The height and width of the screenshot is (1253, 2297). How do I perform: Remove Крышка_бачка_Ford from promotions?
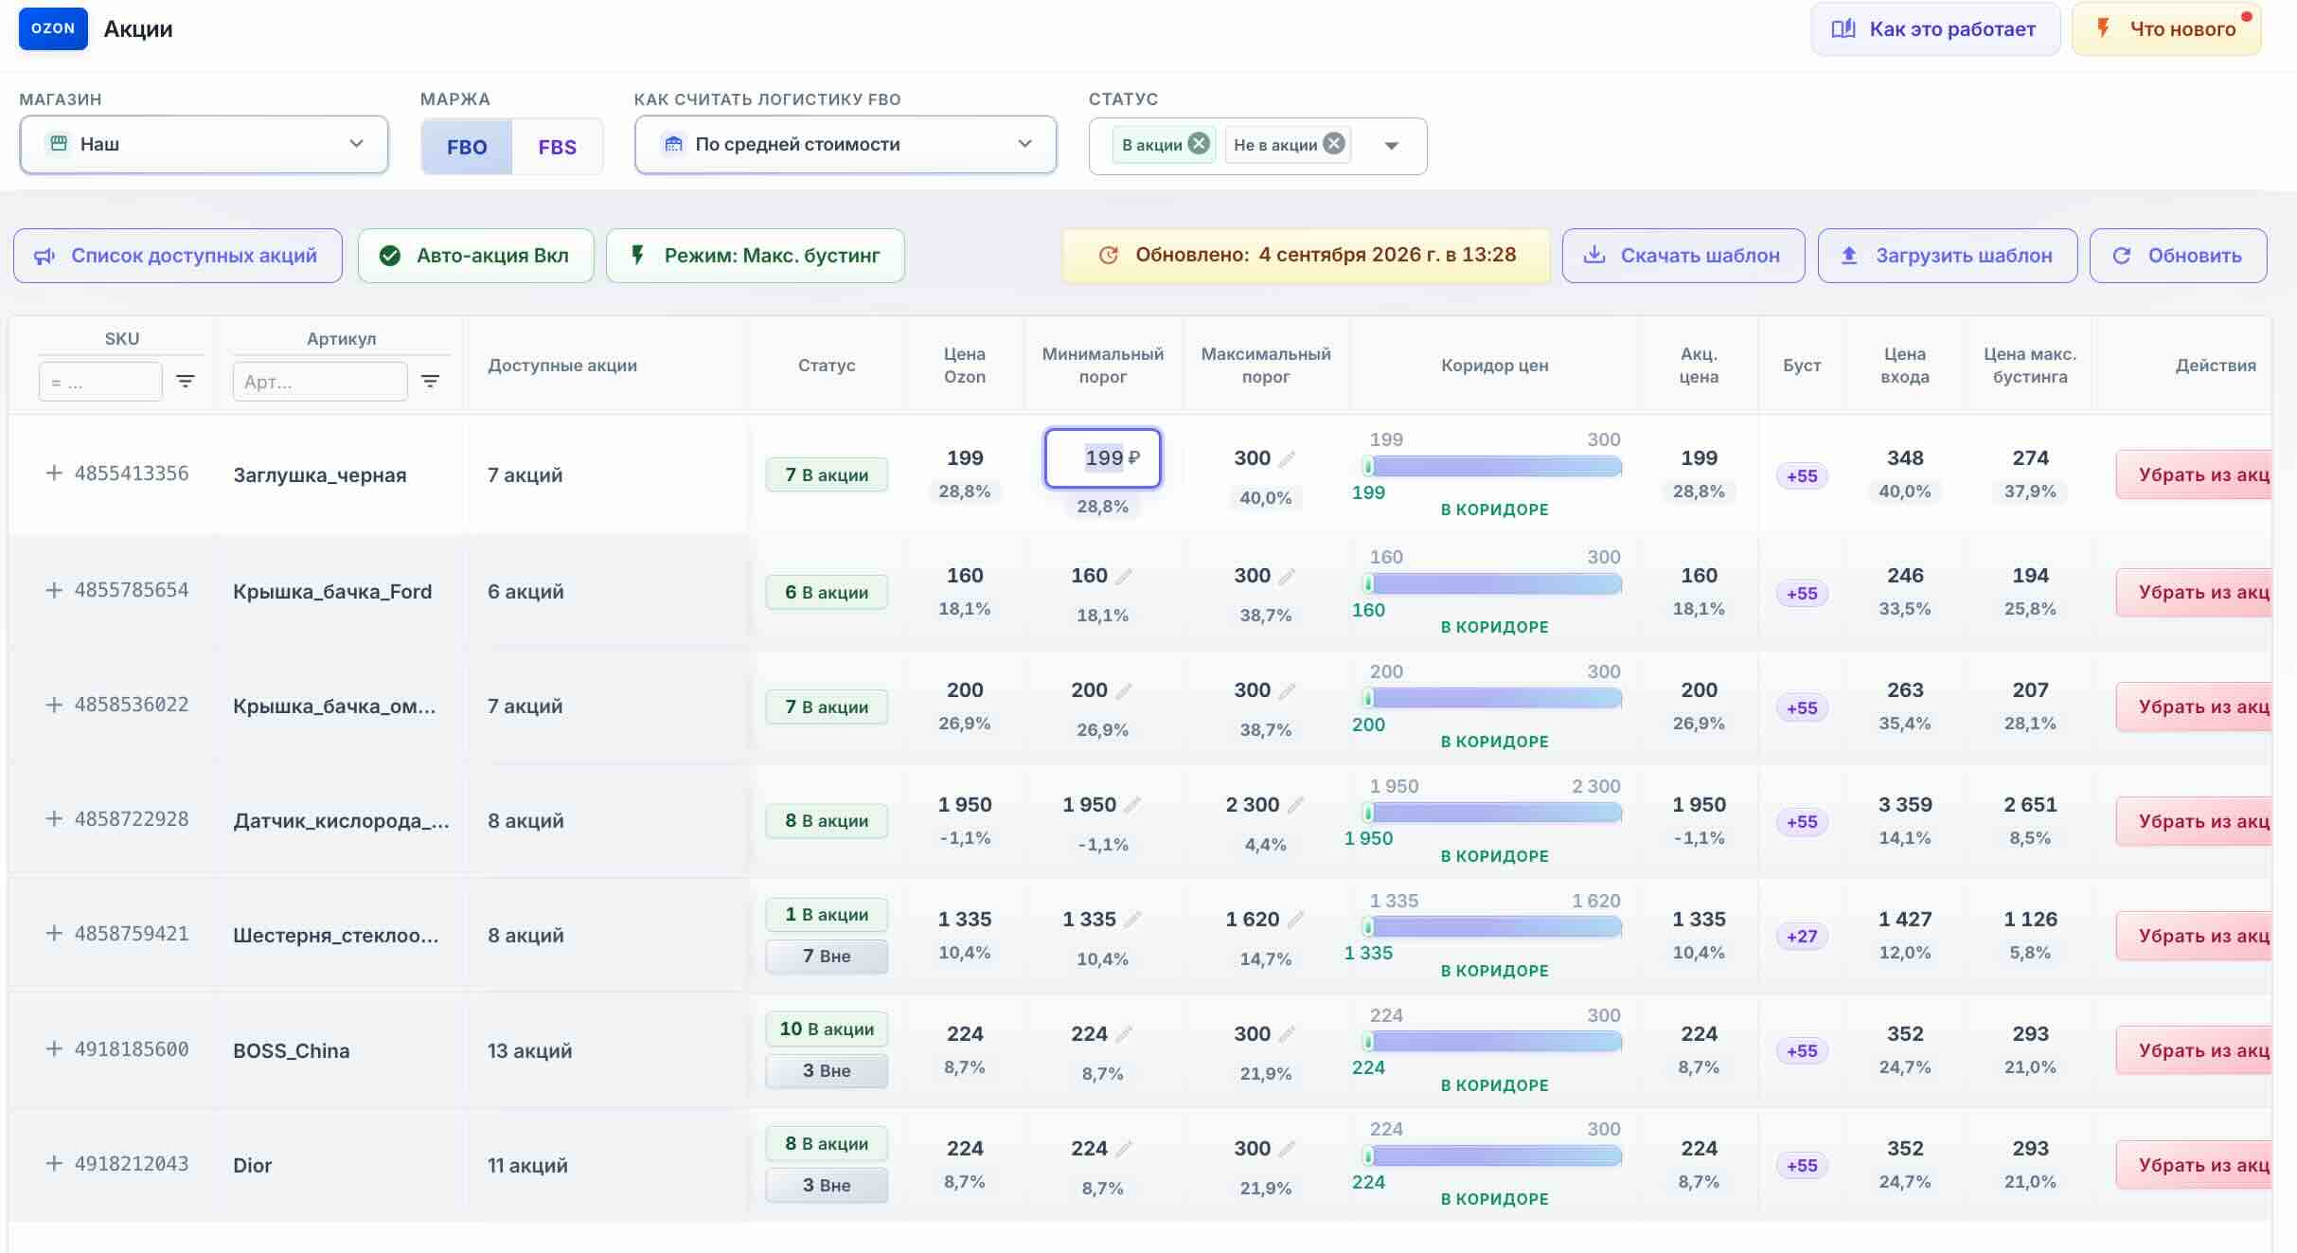[x=2193, y=592]
